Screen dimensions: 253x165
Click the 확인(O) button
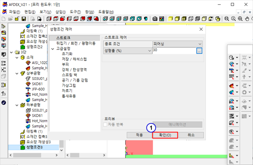[x=165, y=135]
